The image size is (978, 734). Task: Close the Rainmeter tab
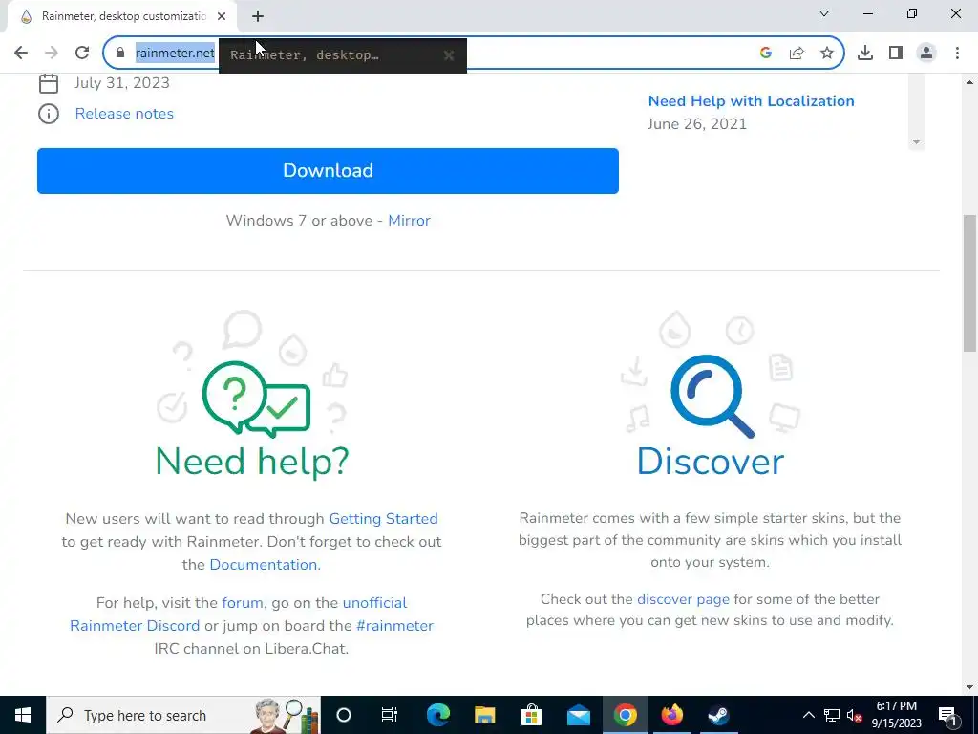click(222, 16)
